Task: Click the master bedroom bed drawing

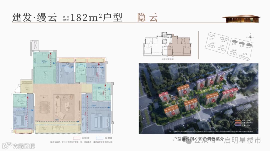Action: tap(101, 122)
